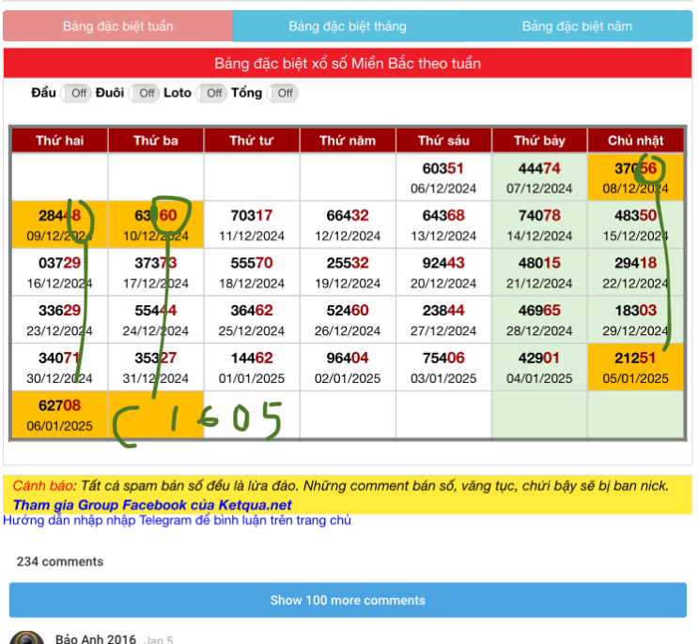Screen dimensions: 698x644
Task: Click the red Miền Bắc weekly table title
Action: (x=348, y=64)
